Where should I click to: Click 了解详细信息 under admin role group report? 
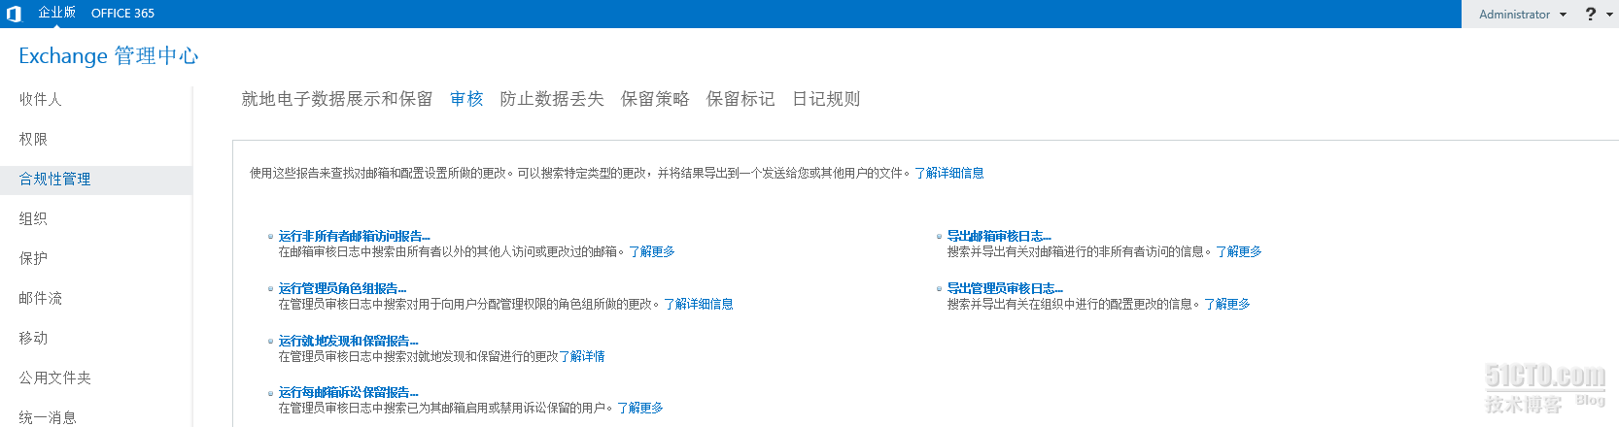pos(699,304)
